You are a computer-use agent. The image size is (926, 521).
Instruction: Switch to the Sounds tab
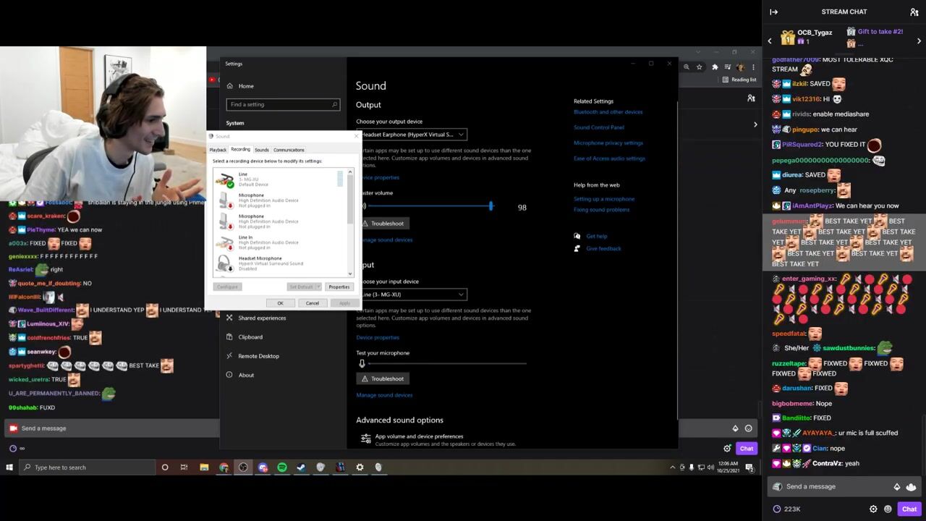pyautogui.click(x=262, y=150)
